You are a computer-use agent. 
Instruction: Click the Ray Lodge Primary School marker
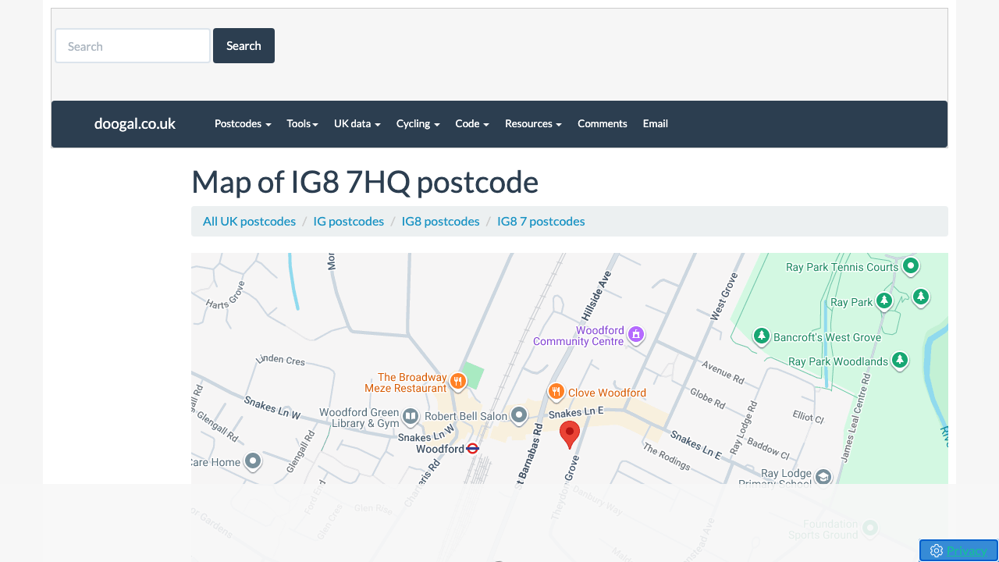click(x=823, y=475)
